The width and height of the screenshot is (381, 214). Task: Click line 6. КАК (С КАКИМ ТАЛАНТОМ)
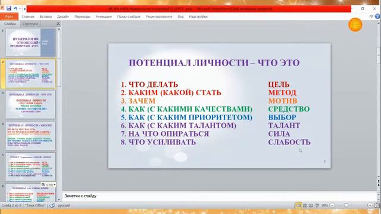point(179,125)
